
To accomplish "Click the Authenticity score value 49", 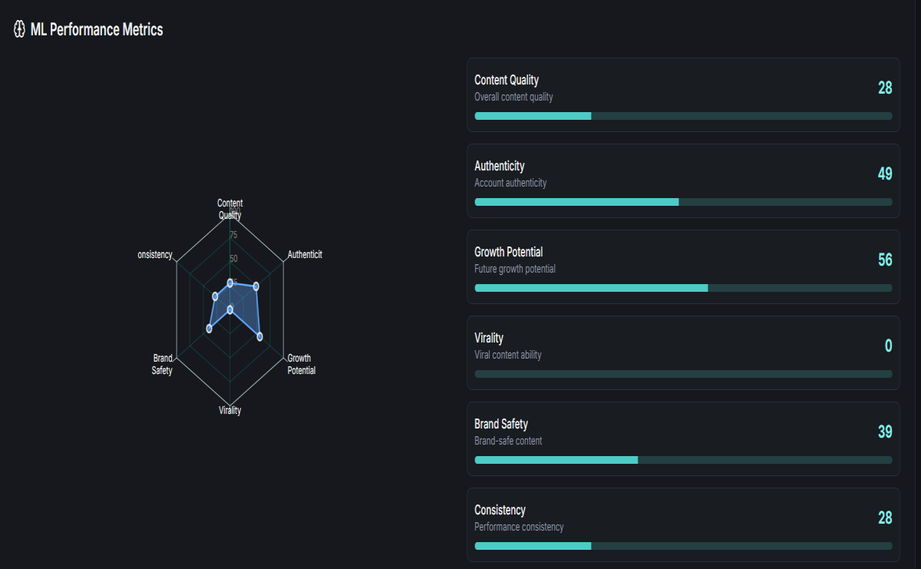I will coord(885,174).
